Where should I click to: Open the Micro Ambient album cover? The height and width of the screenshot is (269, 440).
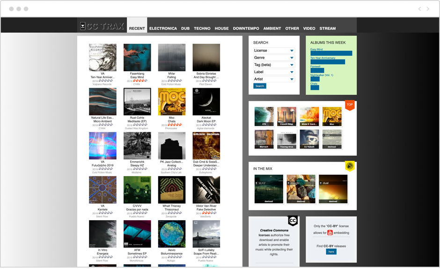pos(103,102)
